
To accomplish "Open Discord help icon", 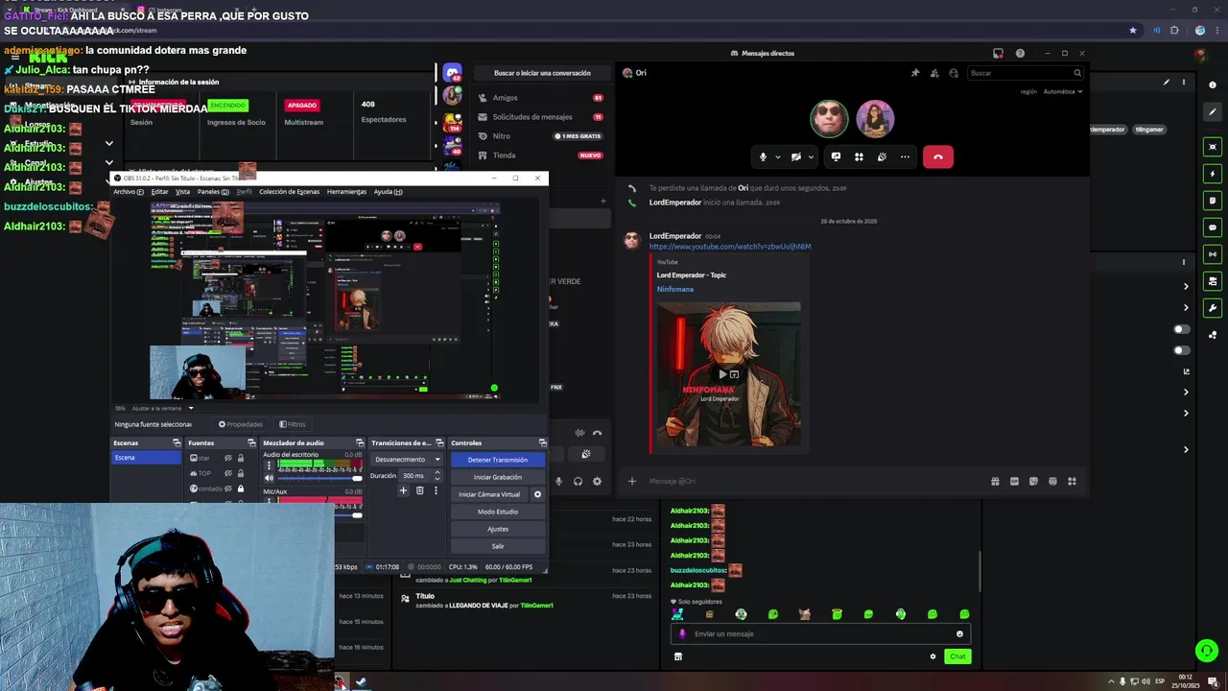I will 1020,54.
